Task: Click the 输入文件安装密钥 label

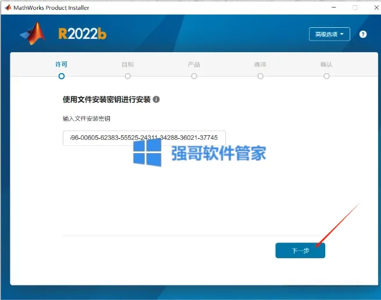Action: [87, 119]
